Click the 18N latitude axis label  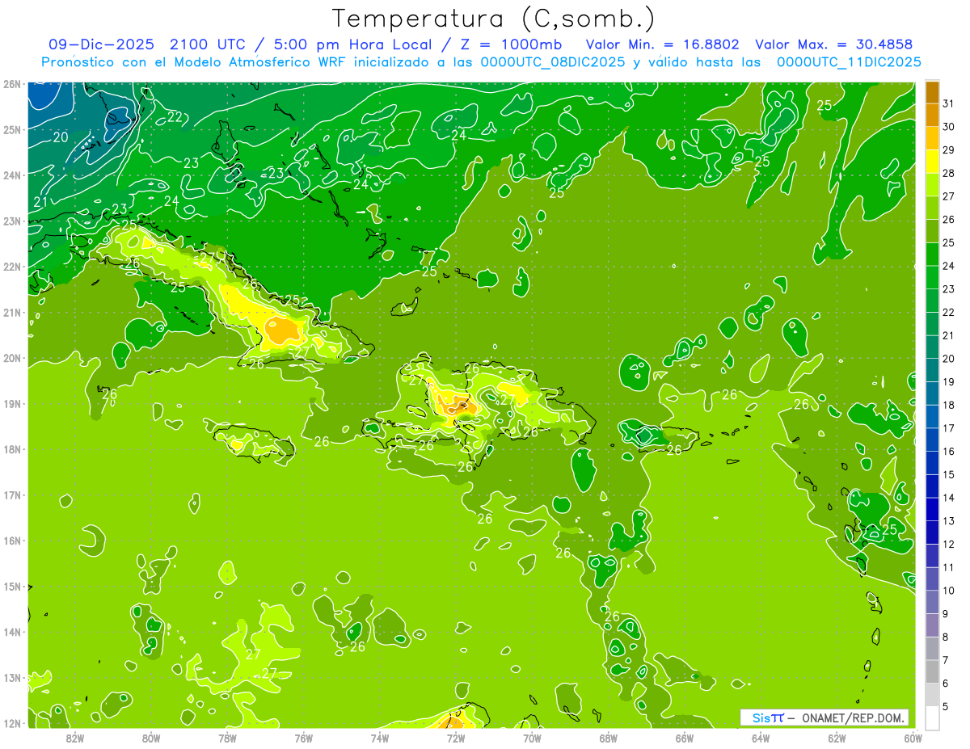click(12, 449)
